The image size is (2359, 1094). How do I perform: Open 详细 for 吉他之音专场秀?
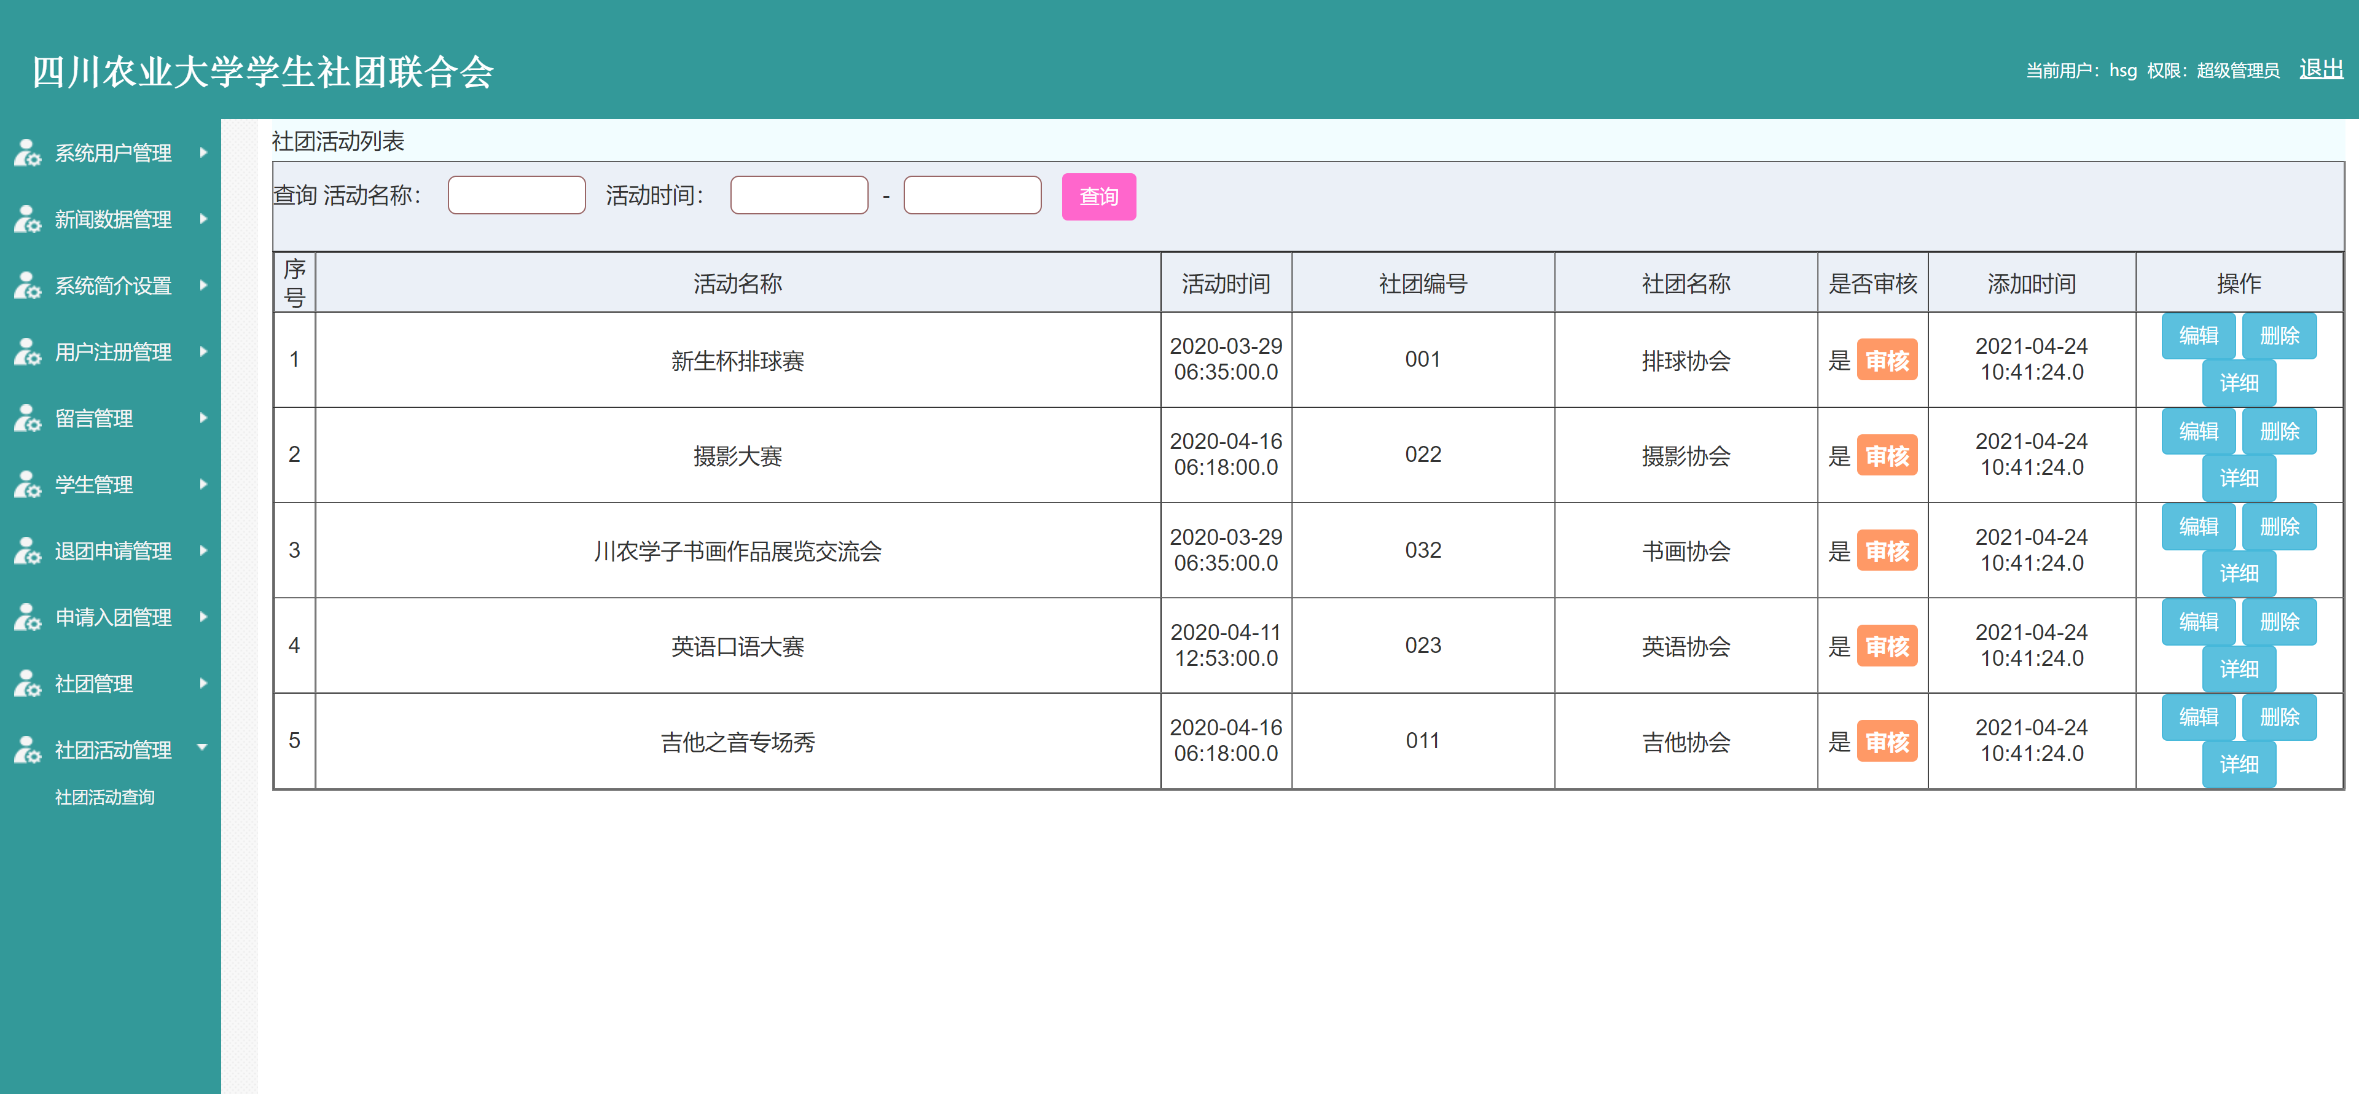pyautogui.click(x=2238, y=764)
